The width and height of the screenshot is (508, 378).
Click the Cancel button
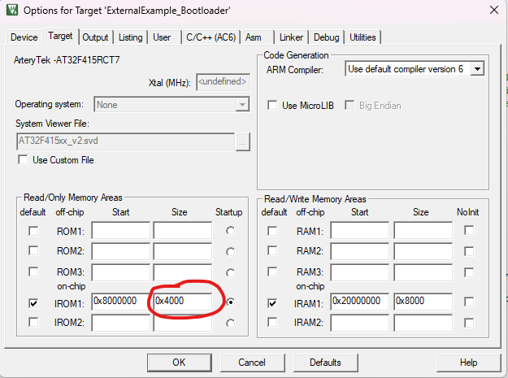coord(252,362)
